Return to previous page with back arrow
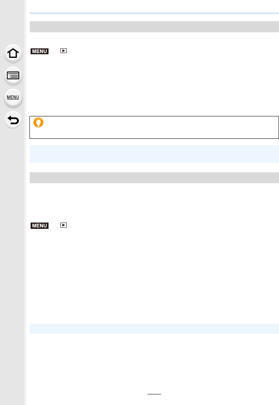Screen dimensions: 279x405 coord(13,120)
